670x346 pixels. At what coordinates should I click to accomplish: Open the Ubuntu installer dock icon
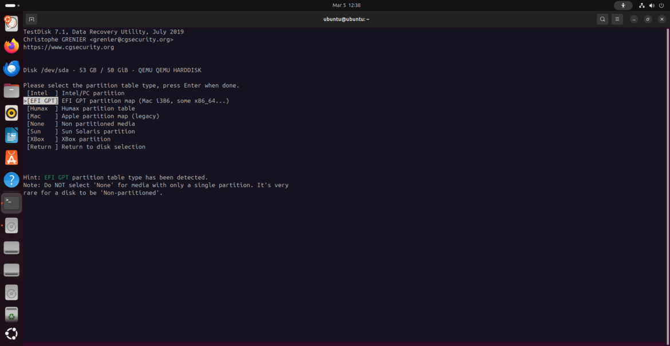coord(11,23)
